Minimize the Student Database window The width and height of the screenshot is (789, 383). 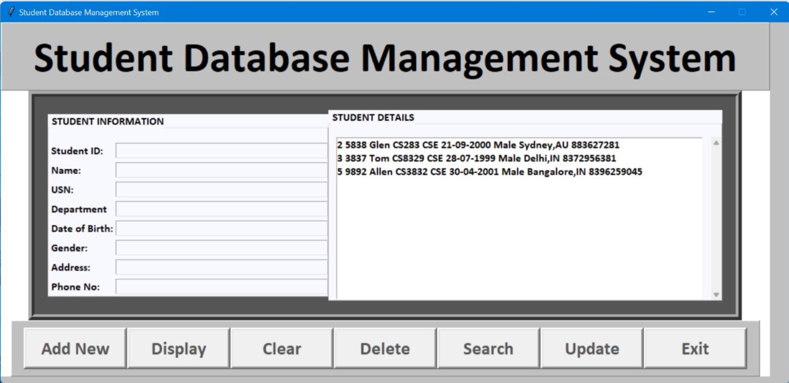(711, 12)
